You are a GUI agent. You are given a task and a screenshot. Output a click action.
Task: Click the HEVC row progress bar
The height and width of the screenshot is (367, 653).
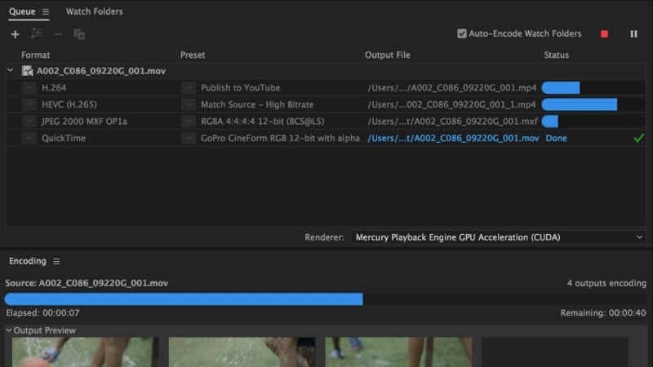[x=593, y=104]
